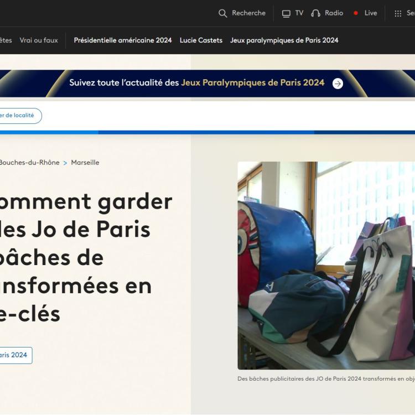This screenshot has width=415, height=415.
Task: Open the Recherche search field
Action: pos(248,13)
